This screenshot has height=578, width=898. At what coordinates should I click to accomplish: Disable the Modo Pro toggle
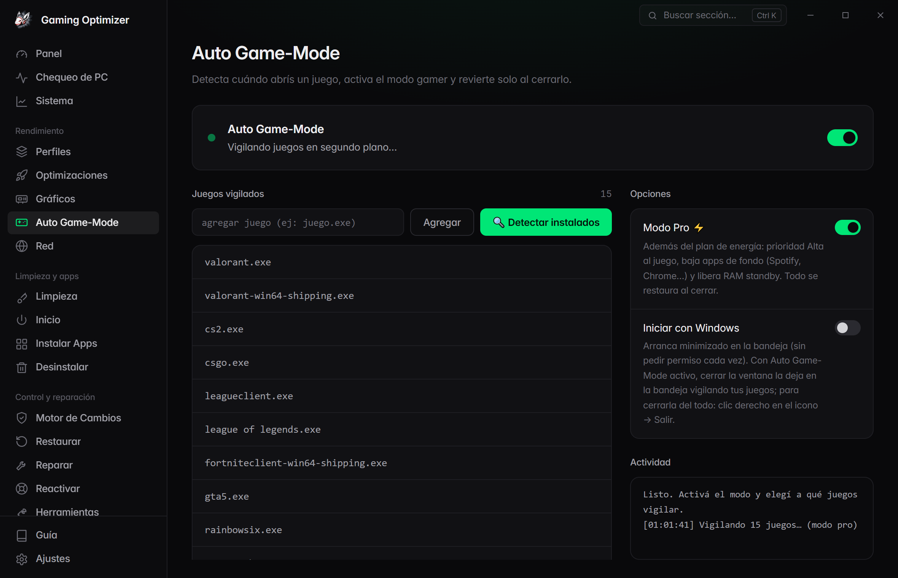tap(847, 227)
